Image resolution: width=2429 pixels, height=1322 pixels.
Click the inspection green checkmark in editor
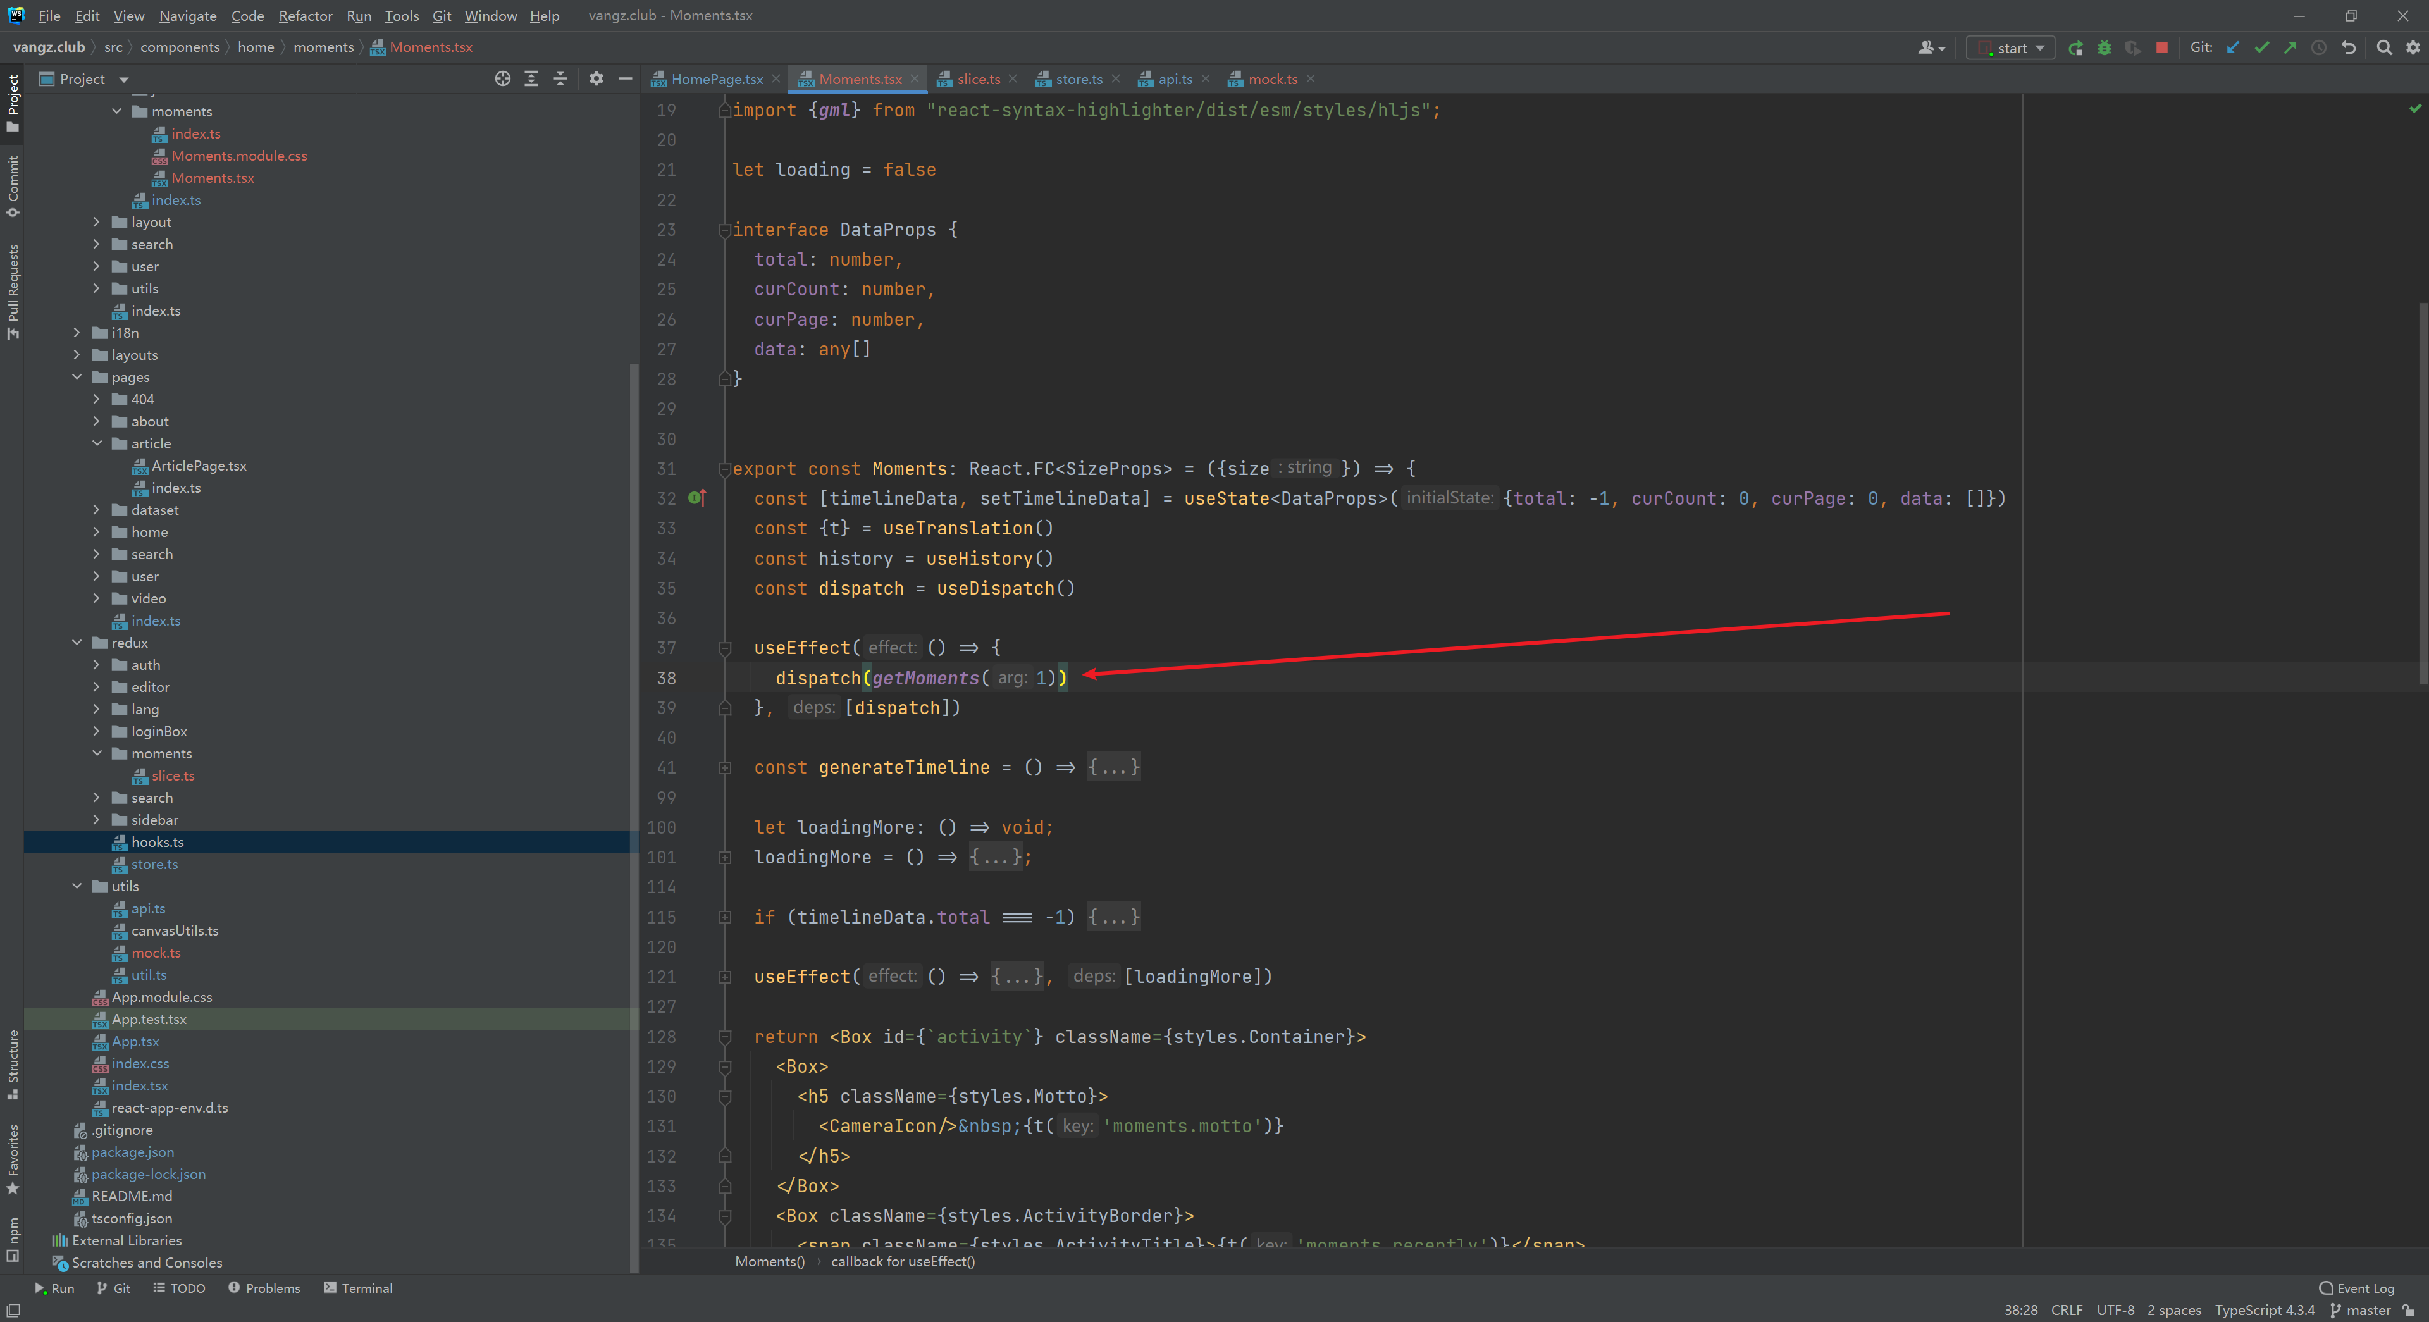click(2415, 108)
